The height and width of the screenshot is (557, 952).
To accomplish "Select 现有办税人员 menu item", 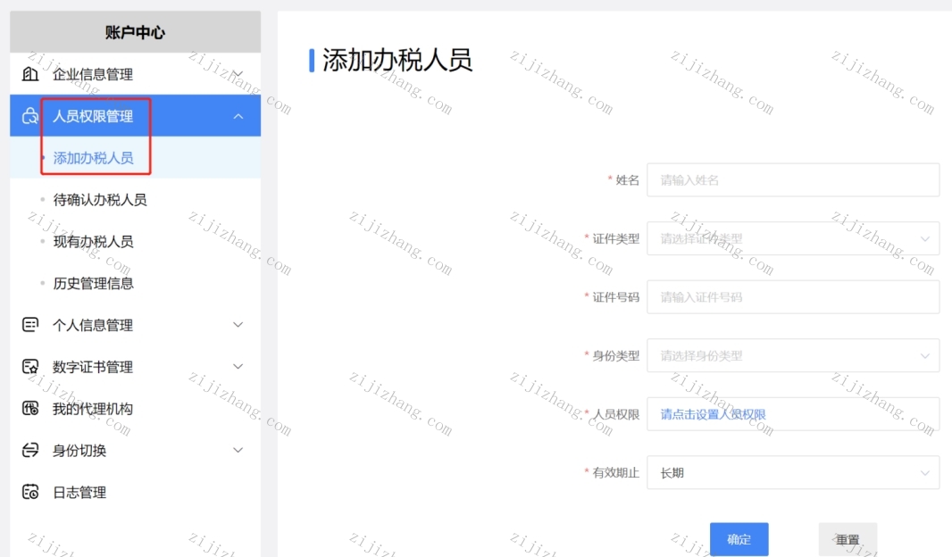I will 94,242.
